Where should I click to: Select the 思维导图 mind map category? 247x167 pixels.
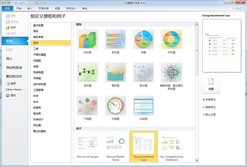51,72
